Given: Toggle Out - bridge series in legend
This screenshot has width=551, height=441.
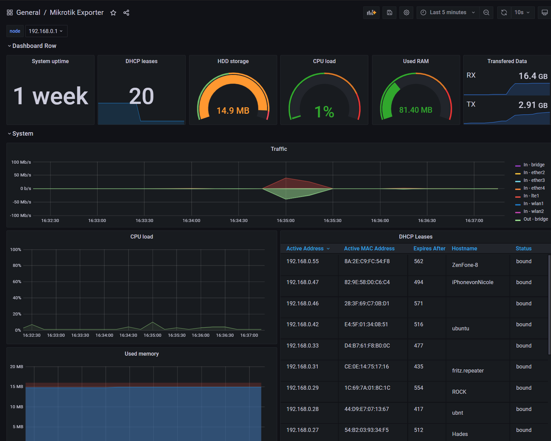Looking at the screenshot, I should pyautogui.click(x=535, y=219).
